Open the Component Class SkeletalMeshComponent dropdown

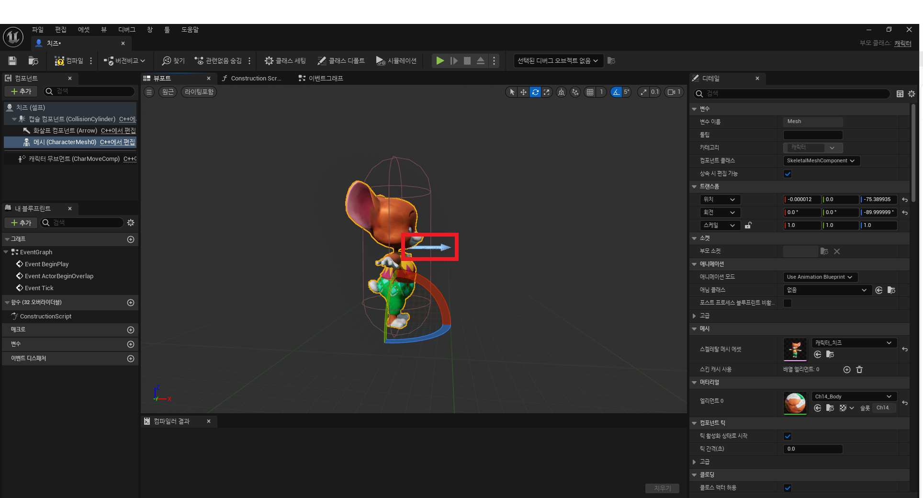coord(822,161)
